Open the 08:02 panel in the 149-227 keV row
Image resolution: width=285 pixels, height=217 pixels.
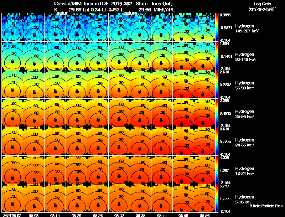pos(12,27)
